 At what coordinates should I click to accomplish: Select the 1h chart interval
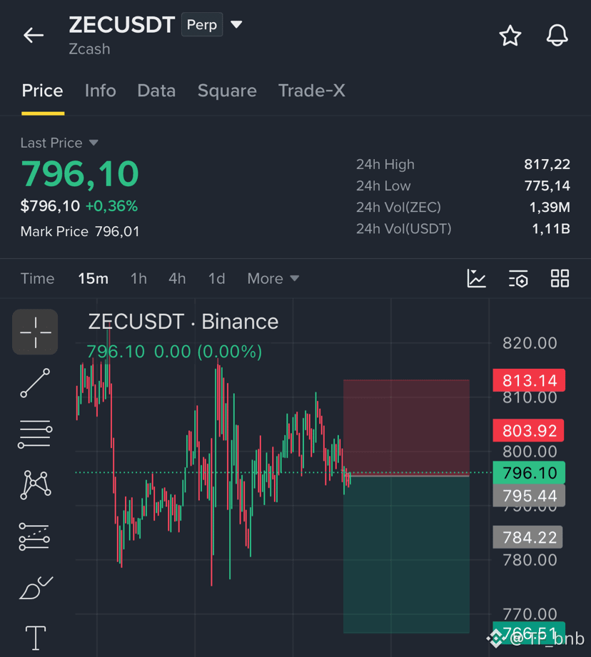pyautogui.click(x=138, y=279)
